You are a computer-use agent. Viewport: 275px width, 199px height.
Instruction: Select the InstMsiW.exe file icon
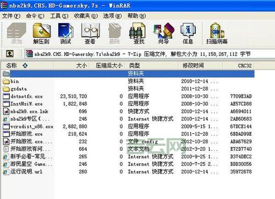[x=6, y=104]
